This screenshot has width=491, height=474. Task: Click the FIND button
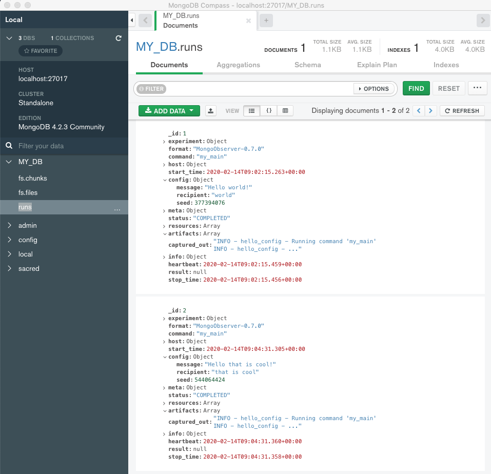416,88
